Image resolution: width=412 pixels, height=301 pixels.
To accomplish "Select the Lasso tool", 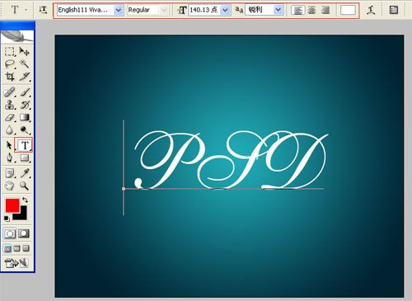I will pyautogui.click(x=10, y=64).
